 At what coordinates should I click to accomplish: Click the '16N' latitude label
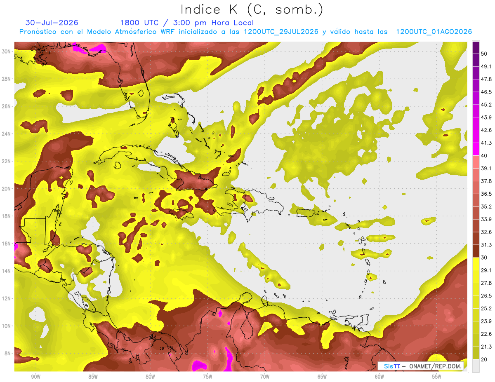pyautogui.click(x=6, y=244)
